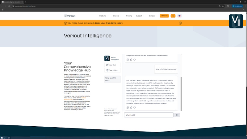Screen dimensions: 247x139
Task: Reload the page in the browser
Action: pos(9,6)
